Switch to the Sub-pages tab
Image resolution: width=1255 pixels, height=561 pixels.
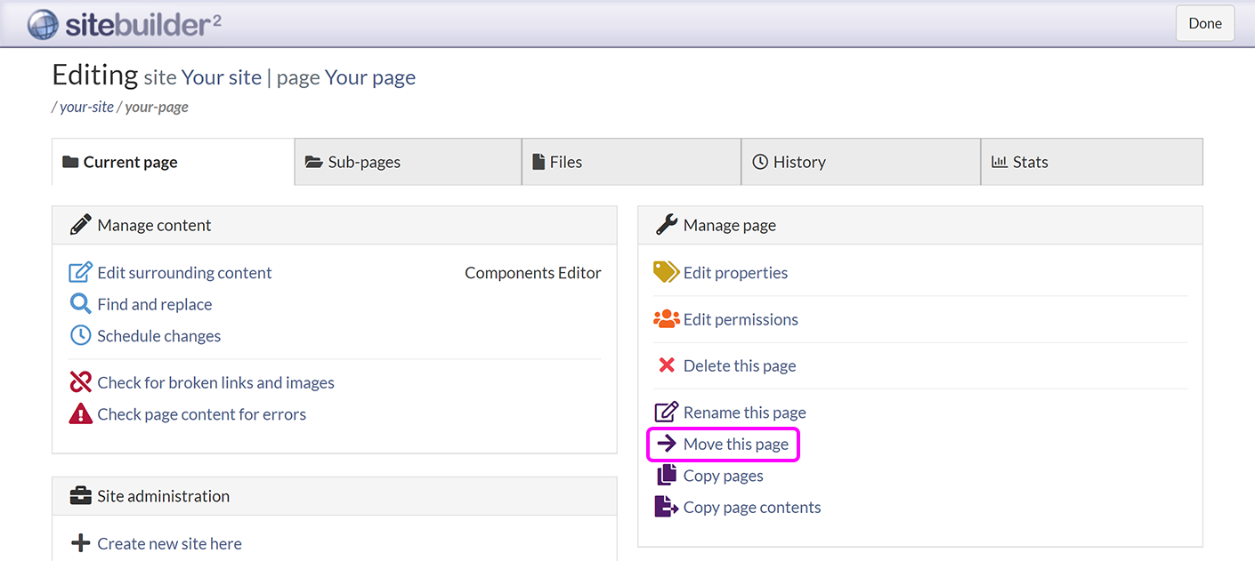click(x=363, y=162)
